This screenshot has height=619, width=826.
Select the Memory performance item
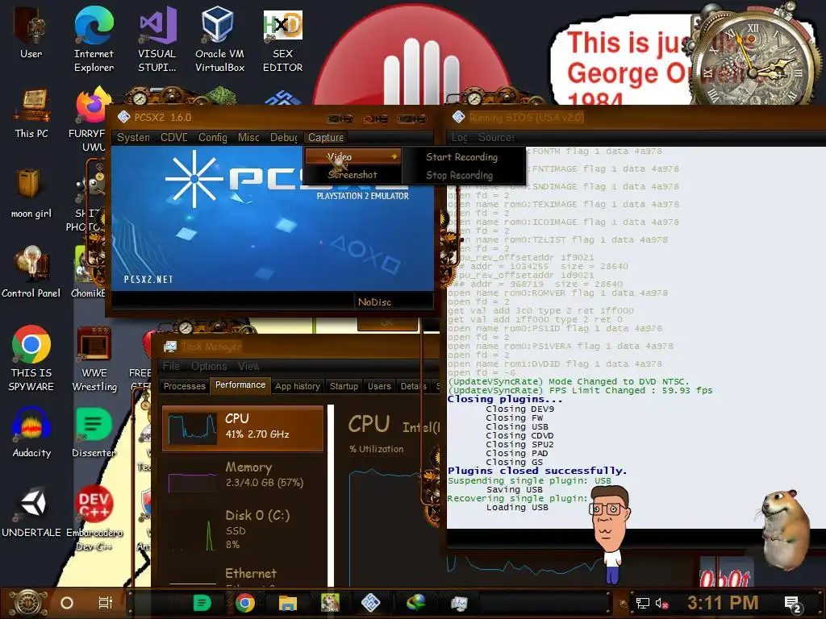click(x=243, y=476)
